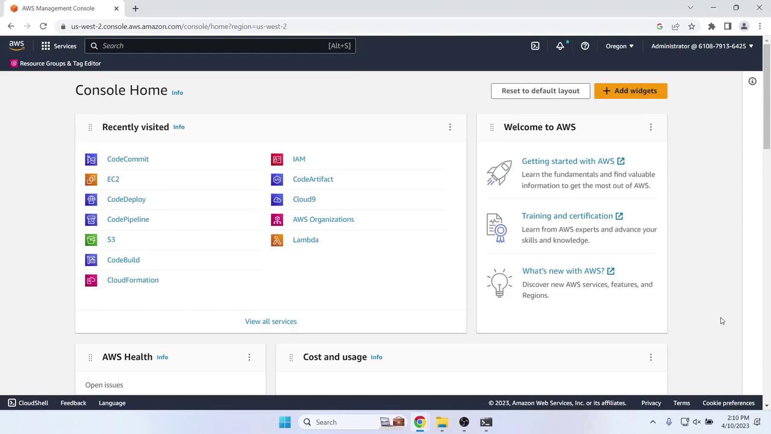771x434 pixels.
Task: Click Info link beside Console Home
Action: coord(177,93)
